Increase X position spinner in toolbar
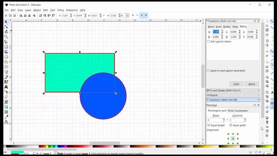 71,15
